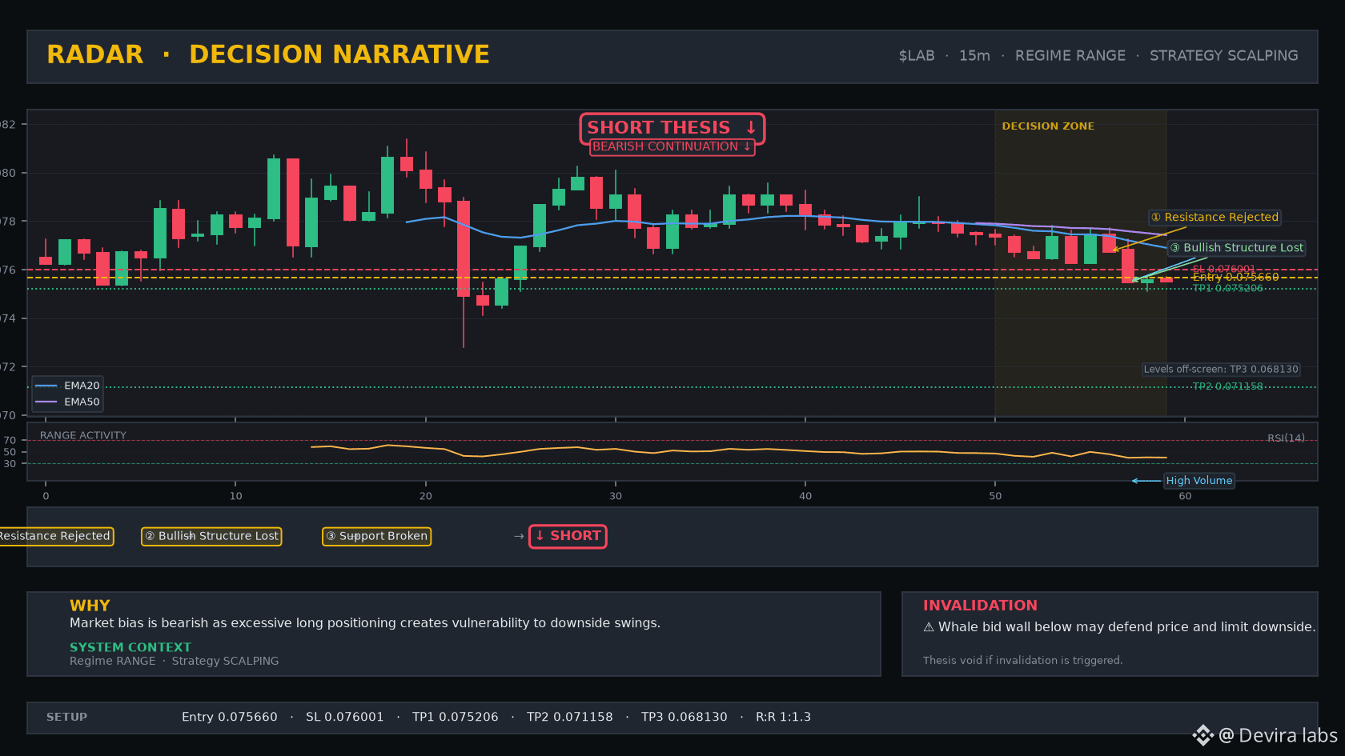
Task: Select the Support Broken chip
Action: pyautogui.click(x=376, y=536)
